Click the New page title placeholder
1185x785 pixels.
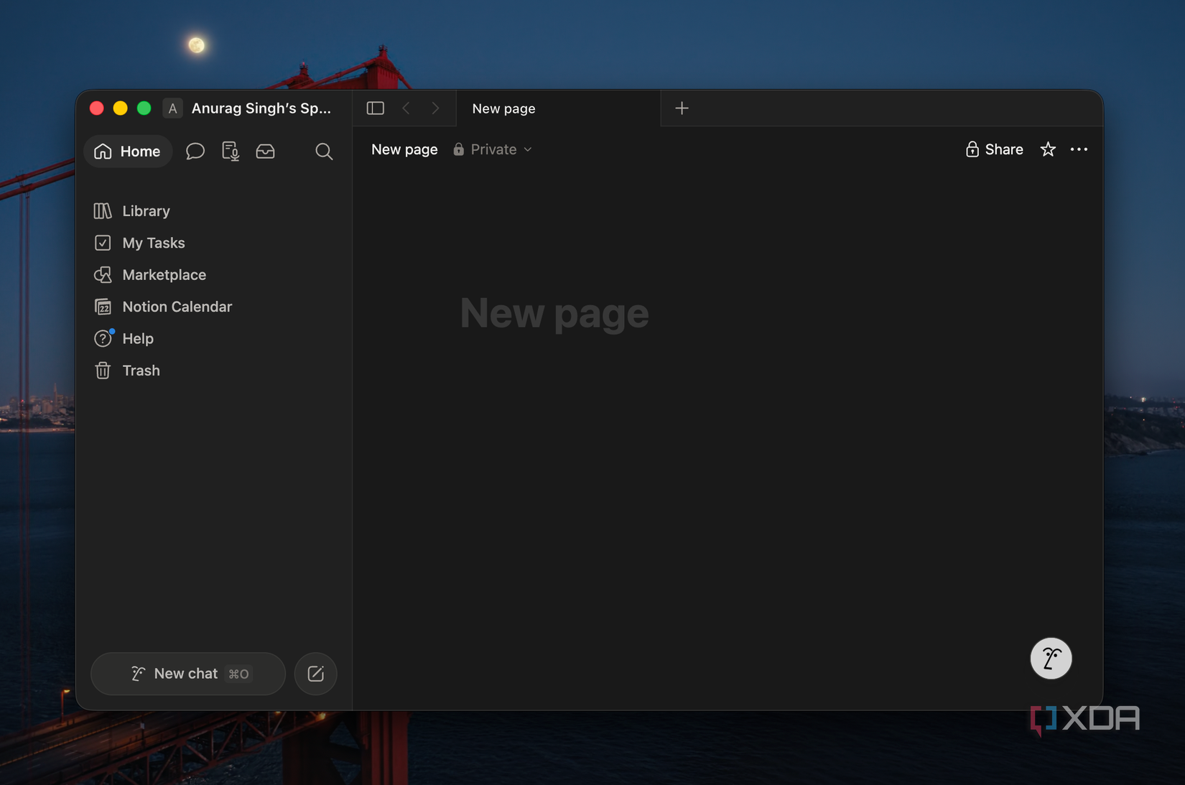554,313
